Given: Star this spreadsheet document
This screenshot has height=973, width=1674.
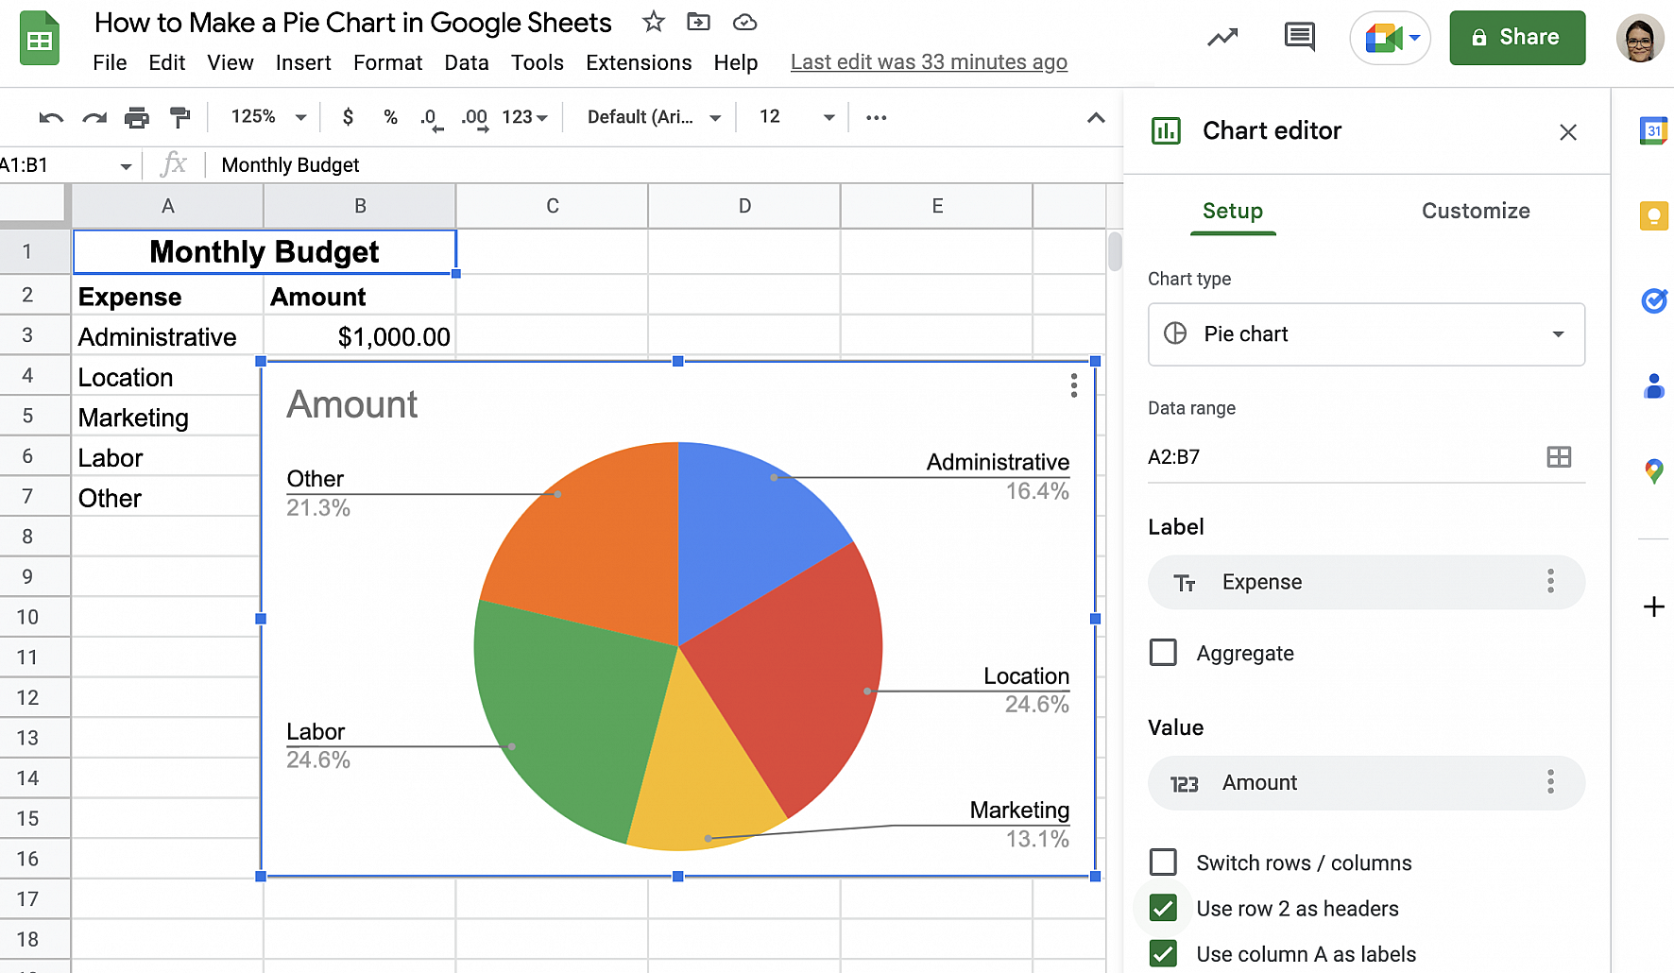Looking at the screenshot, I should pos(653,22).
